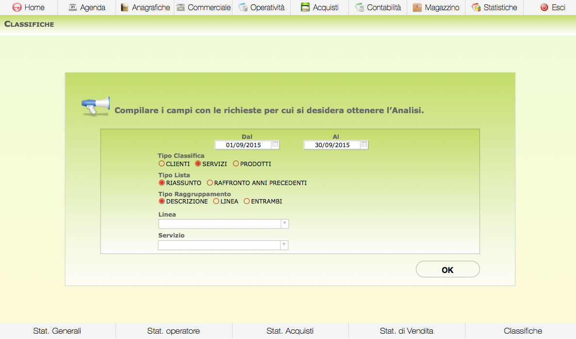Expand the Linea dropdown
576x339 pixels.
[x=285, y=224]
